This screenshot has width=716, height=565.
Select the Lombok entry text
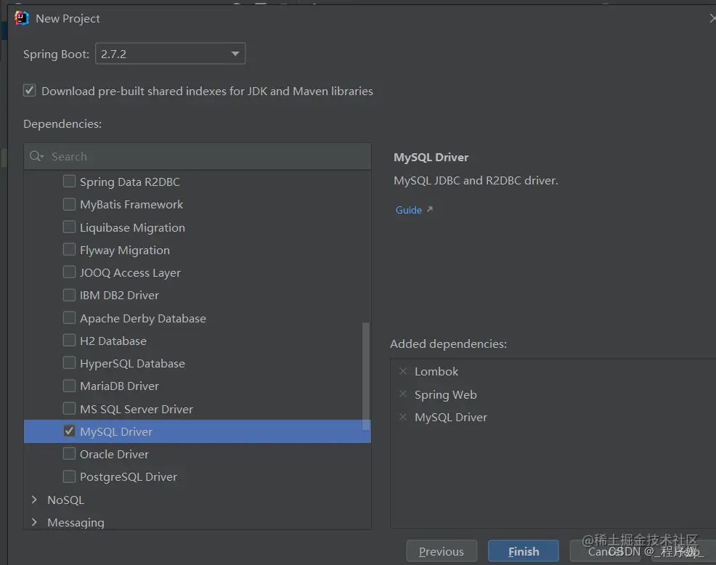pyautogui.click(x=436, y=371)
